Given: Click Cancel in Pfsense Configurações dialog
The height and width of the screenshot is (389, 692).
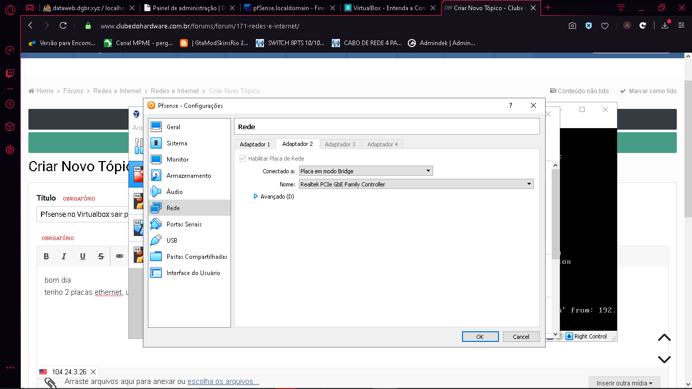Looking at the screenshot, I should [x=521, y=337].
